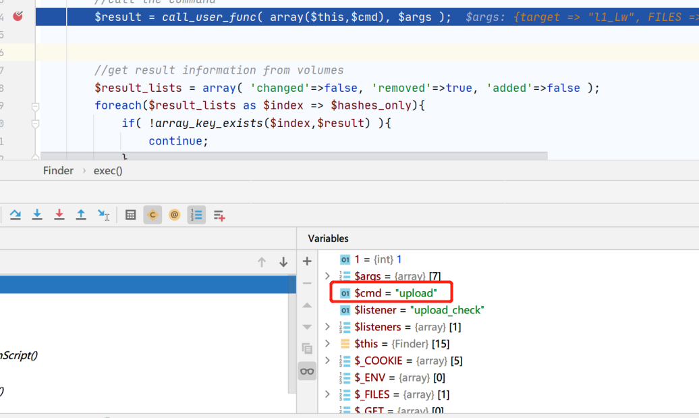Click the frames panel vertical scrollbar
The width and height of the screenshot is (699, 418).
point(292,334)
